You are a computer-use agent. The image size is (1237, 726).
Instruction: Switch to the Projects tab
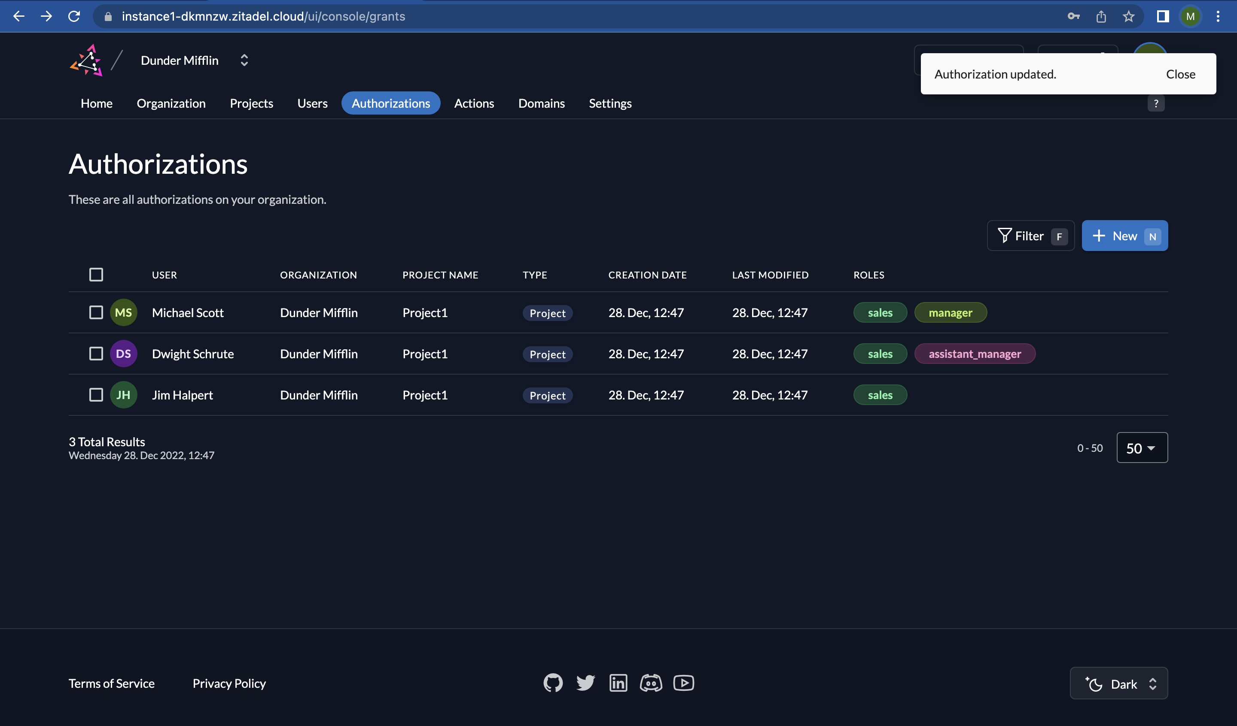252,103
